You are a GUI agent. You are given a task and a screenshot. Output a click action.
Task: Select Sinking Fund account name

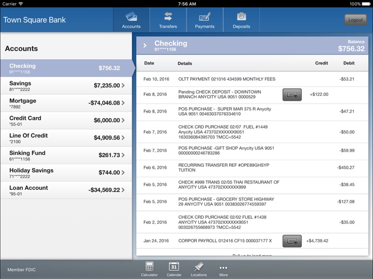(x=27, y=153)
